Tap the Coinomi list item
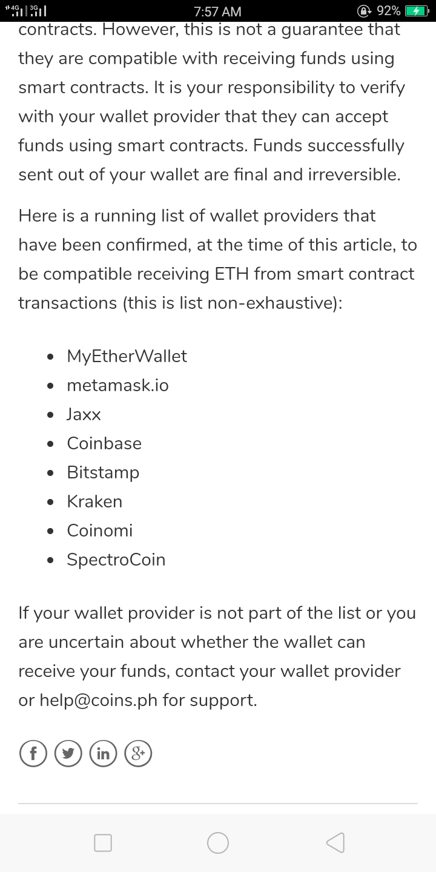This screenshot has width=436, height=872. click(x=100, y=530)
